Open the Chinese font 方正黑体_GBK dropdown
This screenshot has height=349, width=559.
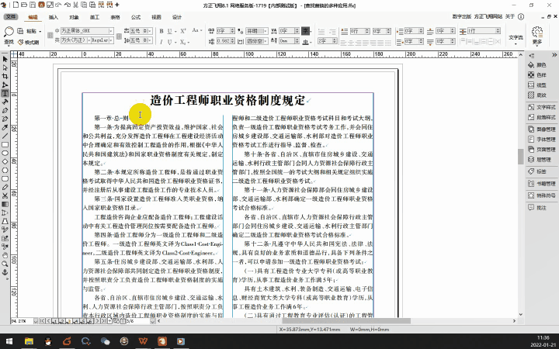pyautogui.click(x=111, y=31)
